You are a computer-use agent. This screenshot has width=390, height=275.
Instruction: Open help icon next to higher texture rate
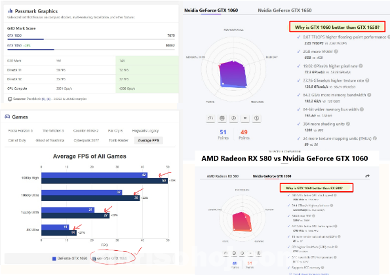[367, 81]
